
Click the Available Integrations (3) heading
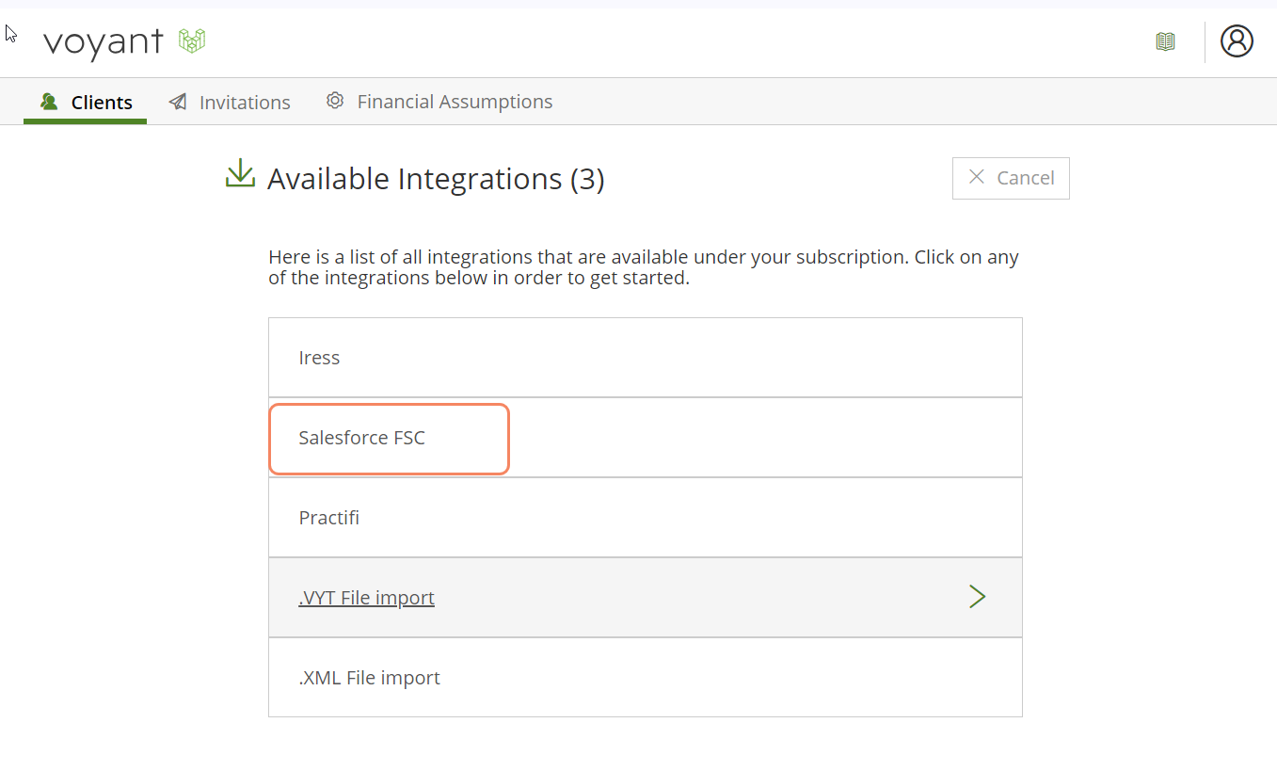(436, 179)
